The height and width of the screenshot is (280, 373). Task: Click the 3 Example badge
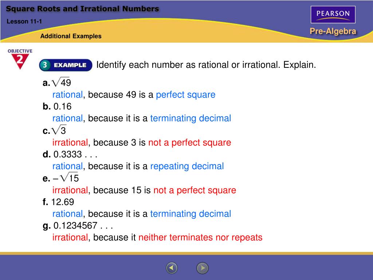66,65
